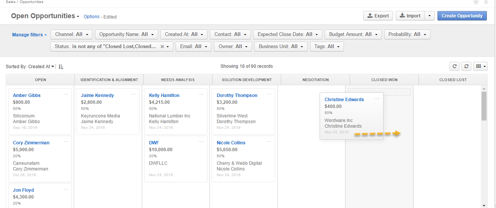Open the Created At filter dropdown
This screenshot has height=208, width=496.
184,34
